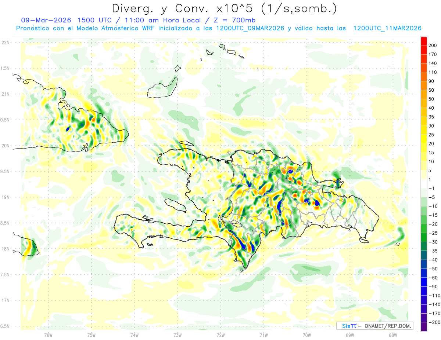Click the '-40' color scale value
The width and height of the screenshot is (441, 340).
[x=433, y=260]
